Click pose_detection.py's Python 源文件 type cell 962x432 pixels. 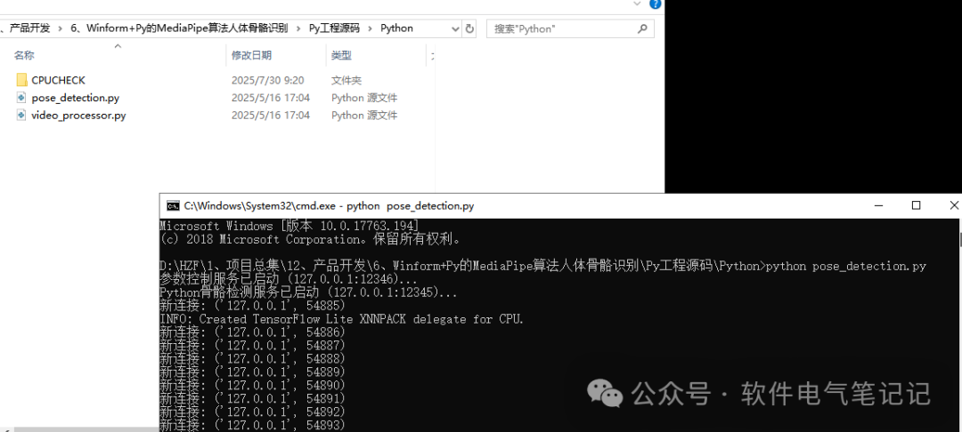click(364, 98)
